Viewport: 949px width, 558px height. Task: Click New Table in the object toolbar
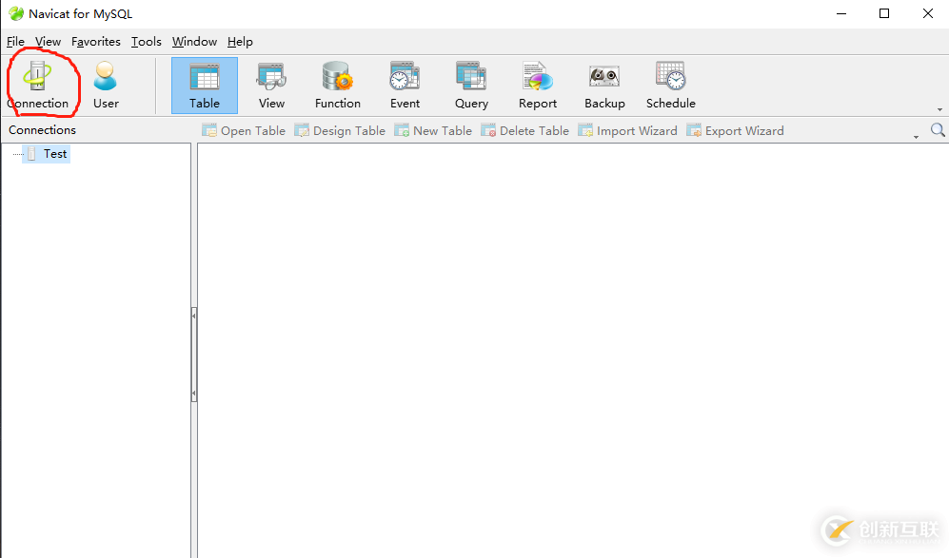(x=433, y=130)
